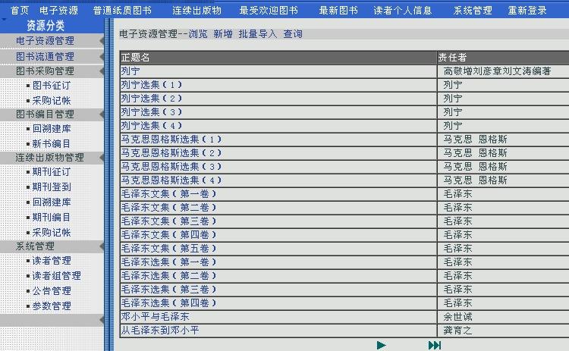Go to next page arrow
The width and height of the screenshot is (569, 351).
pyautogui.click(x=382, y=345)
